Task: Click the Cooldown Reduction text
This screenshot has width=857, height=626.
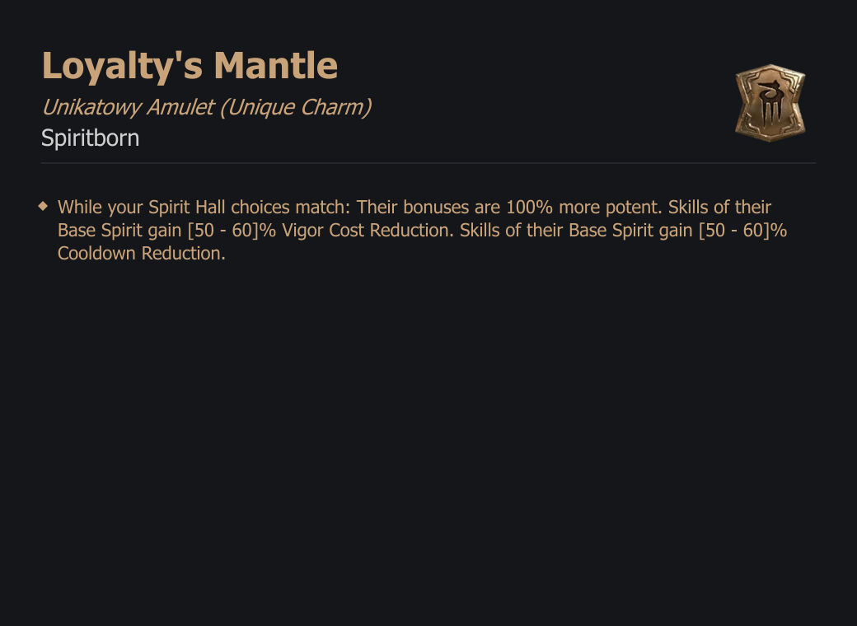Action: click(142, 254)
